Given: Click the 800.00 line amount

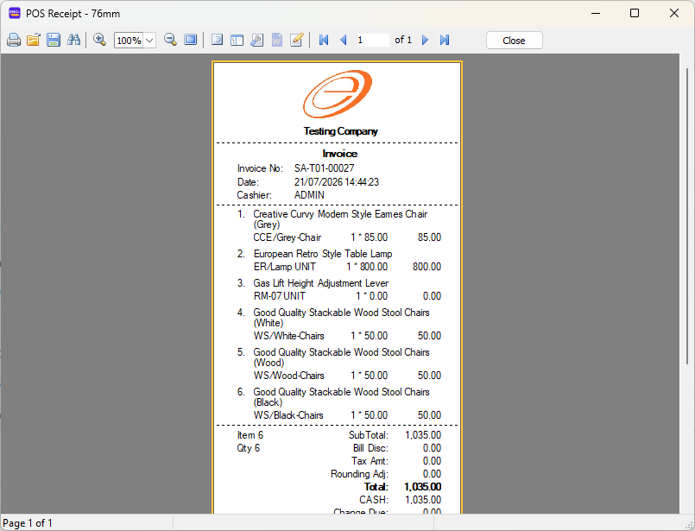Looking at the screenshot, I should [426, 267].
